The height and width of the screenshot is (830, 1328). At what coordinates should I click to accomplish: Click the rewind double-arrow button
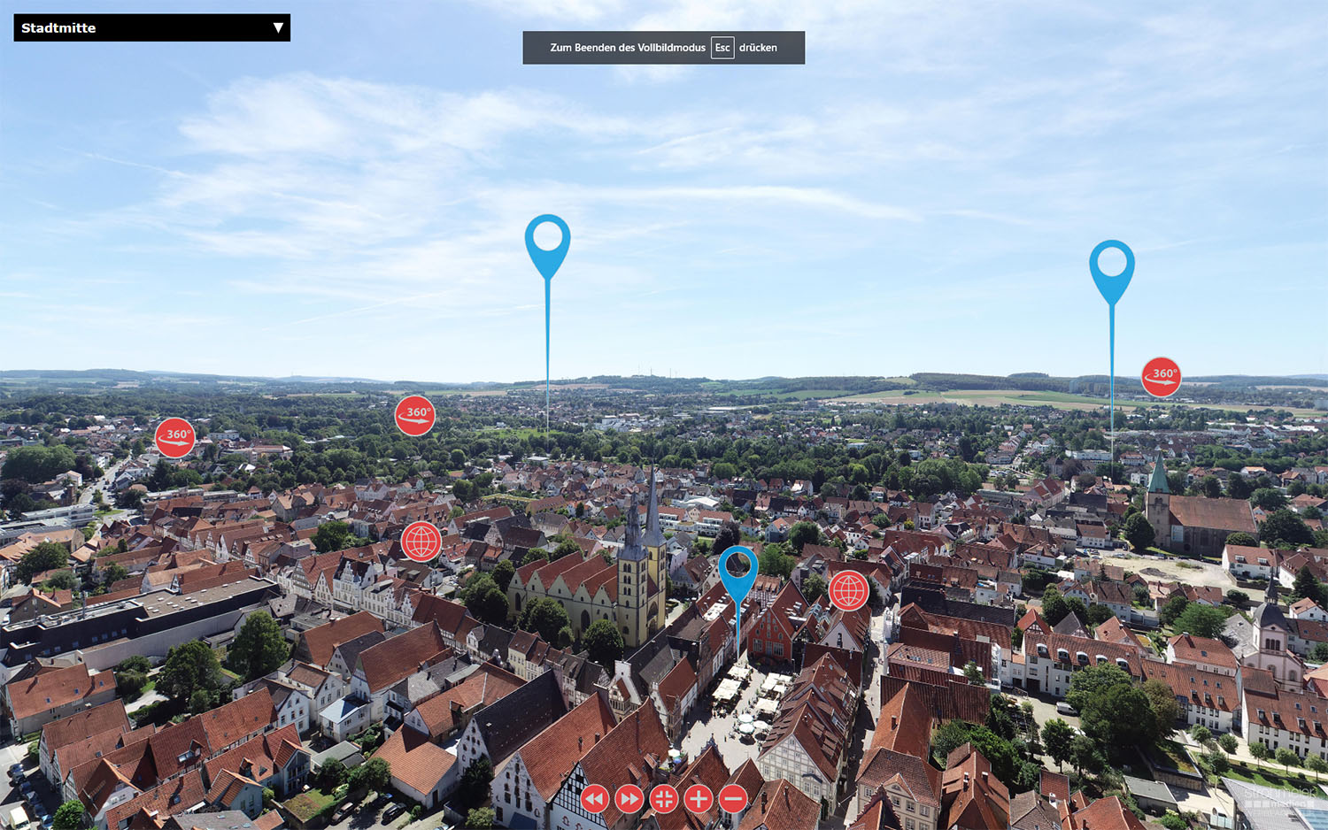tap(595, 799)
